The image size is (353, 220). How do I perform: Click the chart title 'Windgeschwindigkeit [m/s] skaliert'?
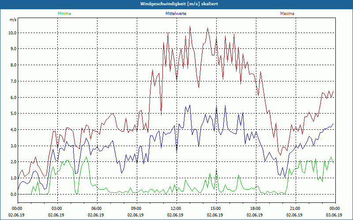point(179,4)
